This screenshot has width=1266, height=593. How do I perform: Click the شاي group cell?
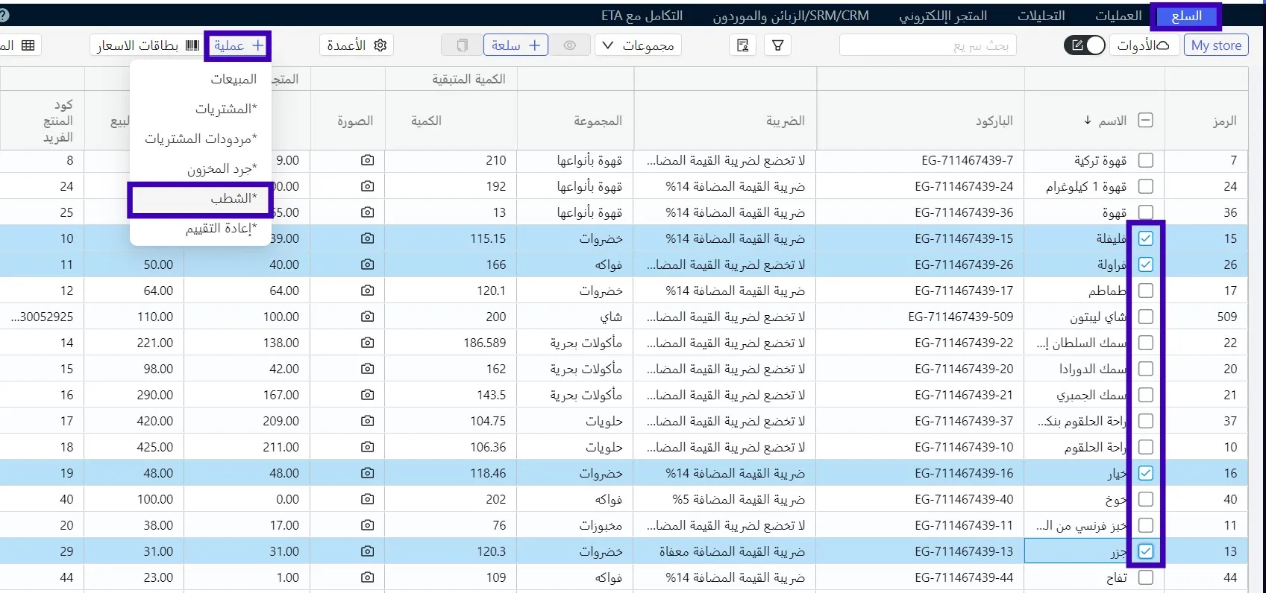(611, 317)
